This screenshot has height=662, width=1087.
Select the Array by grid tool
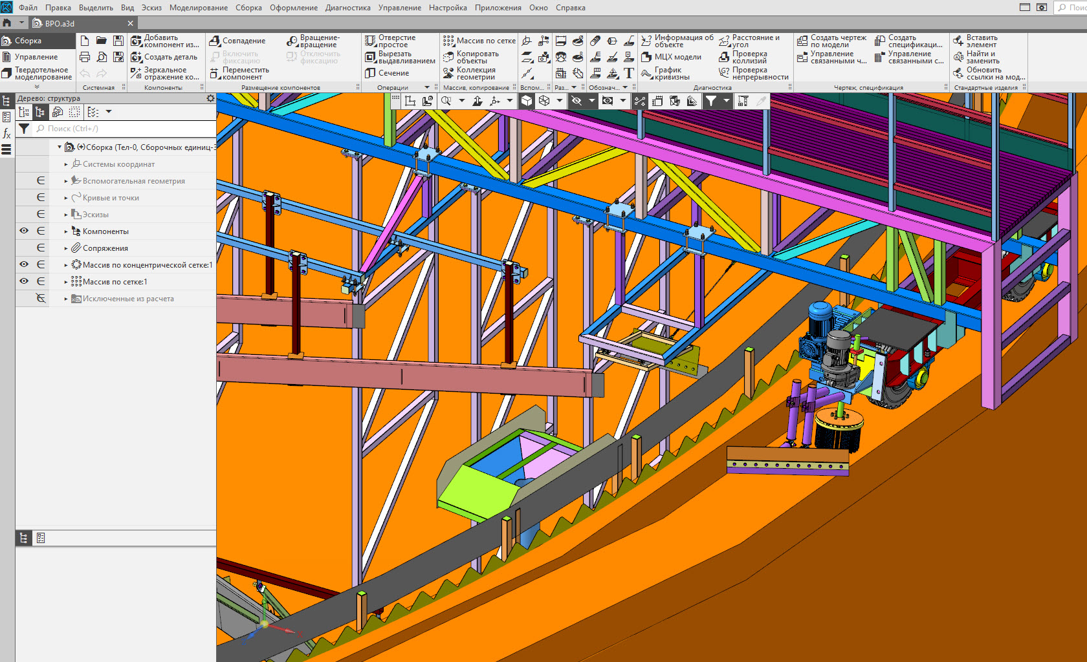tap(479, 41)
